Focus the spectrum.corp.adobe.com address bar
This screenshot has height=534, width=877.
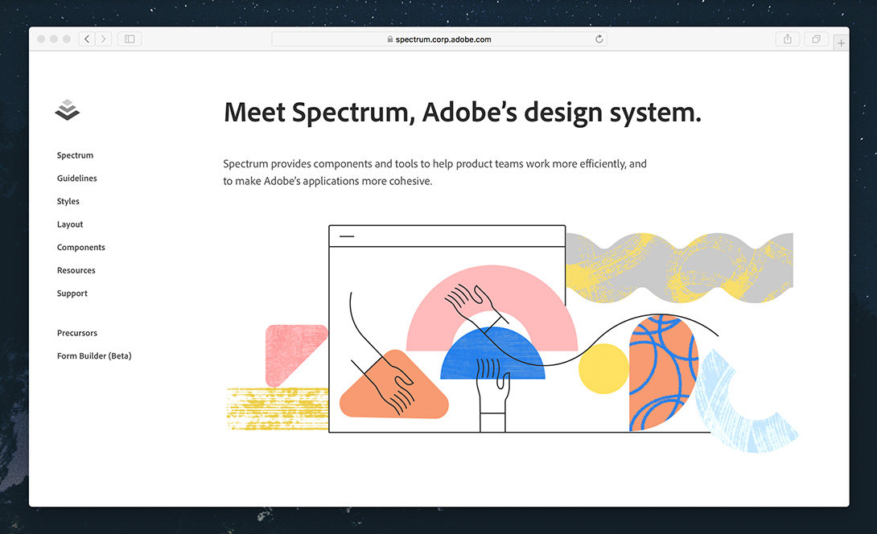(x=439, y=39)
